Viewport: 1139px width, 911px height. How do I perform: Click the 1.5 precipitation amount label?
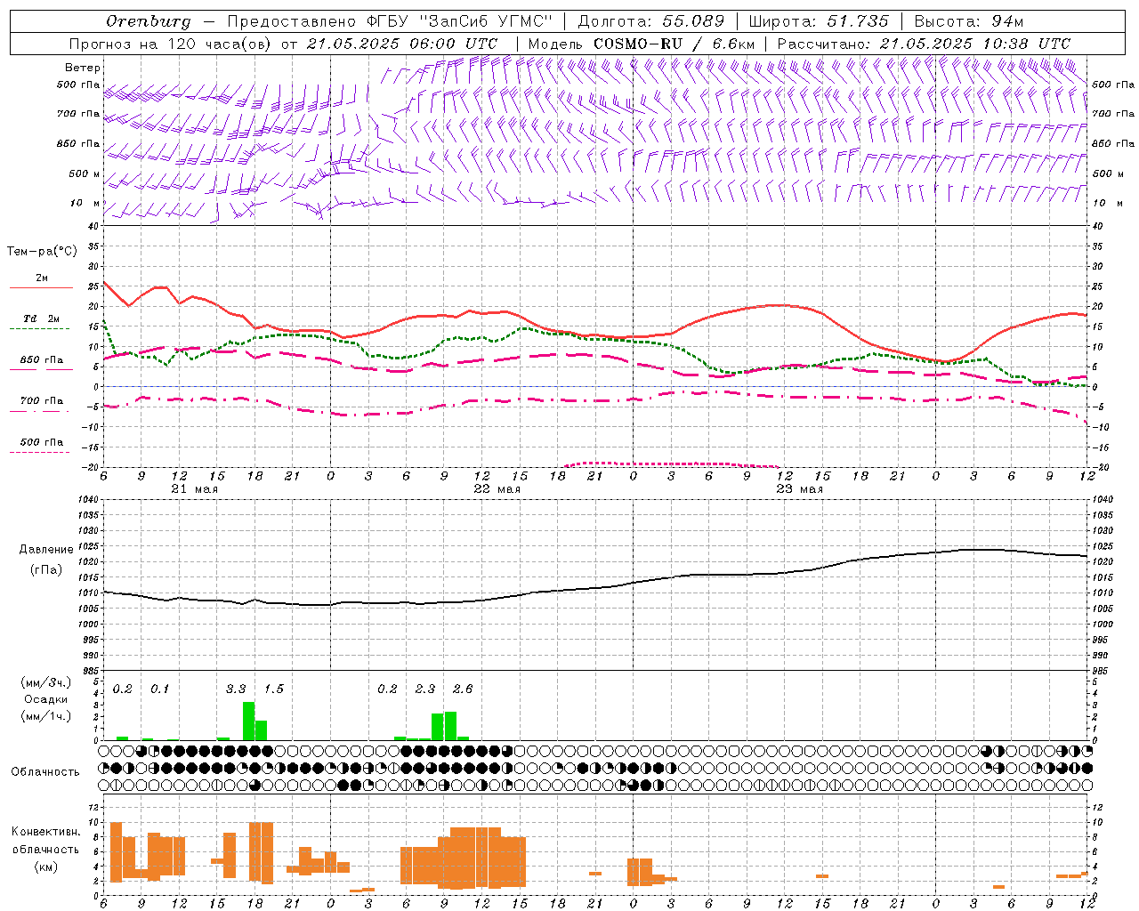pyautogui.click(x=274, y=689)
